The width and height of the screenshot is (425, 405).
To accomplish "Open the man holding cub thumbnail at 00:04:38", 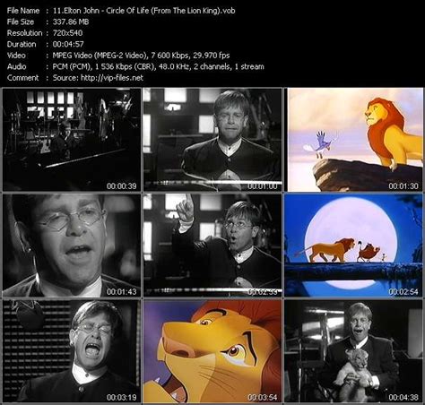I will click(x=354, y=351).
